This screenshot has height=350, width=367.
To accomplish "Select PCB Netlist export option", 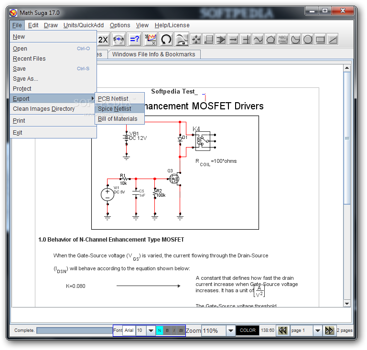I will tap(119, 99).
